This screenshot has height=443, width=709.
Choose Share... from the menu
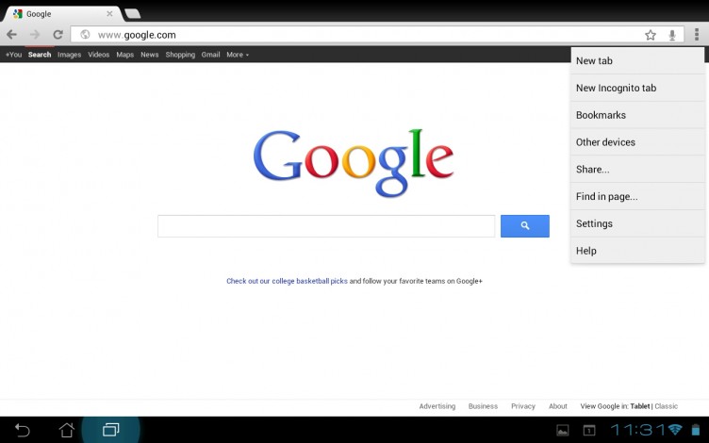pyautogui.click(x=637, y=169)
